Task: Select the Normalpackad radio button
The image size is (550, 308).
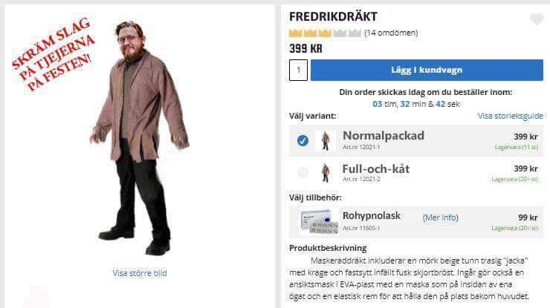Action: [302, 140]
